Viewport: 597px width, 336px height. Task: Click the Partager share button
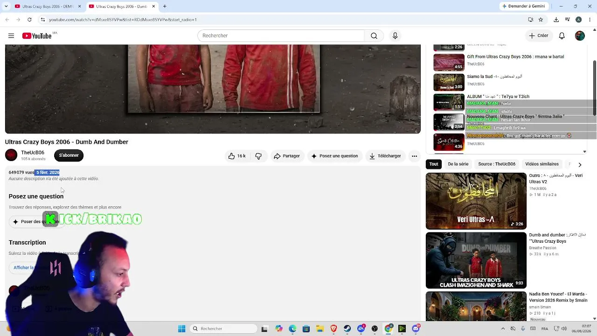(x=287, y=156)
